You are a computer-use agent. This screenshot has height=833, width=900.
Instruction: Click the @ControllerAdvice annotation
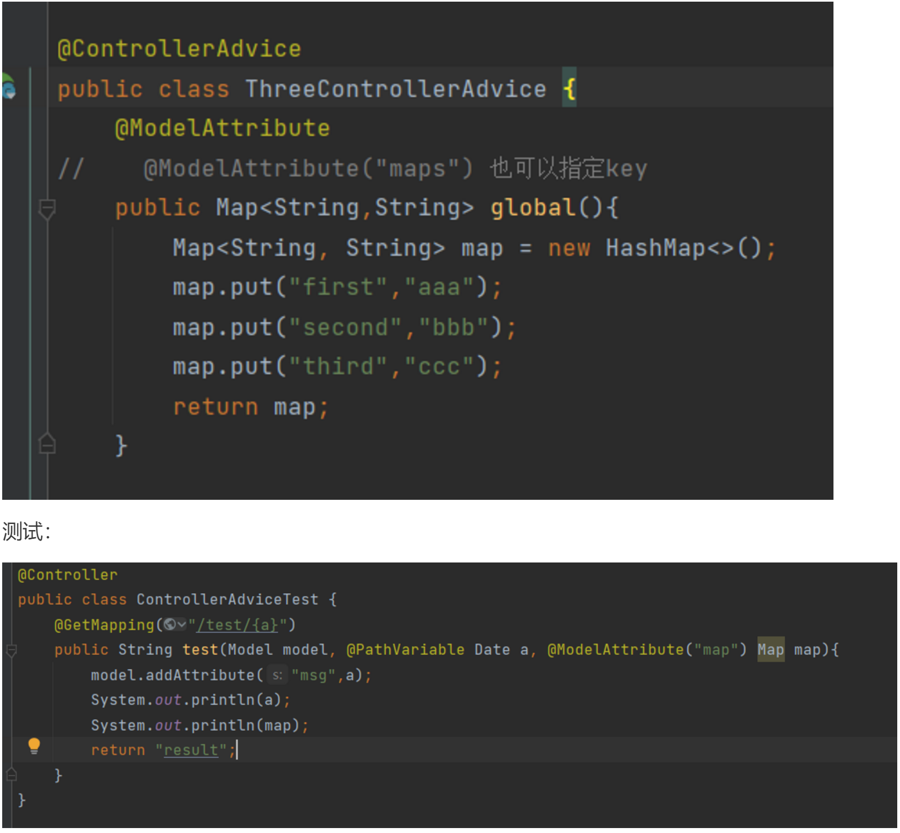[179, 49]
